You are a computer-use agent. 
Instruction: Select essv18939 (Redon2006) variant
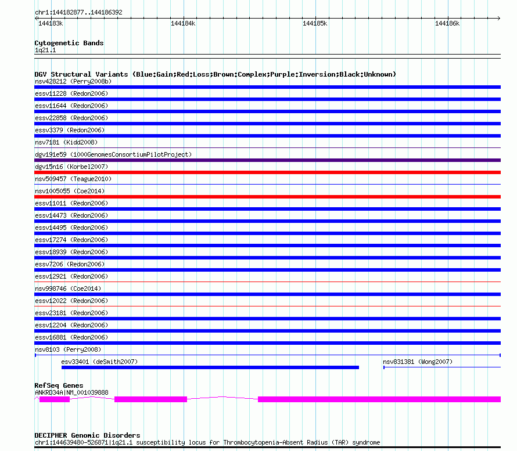71,252
